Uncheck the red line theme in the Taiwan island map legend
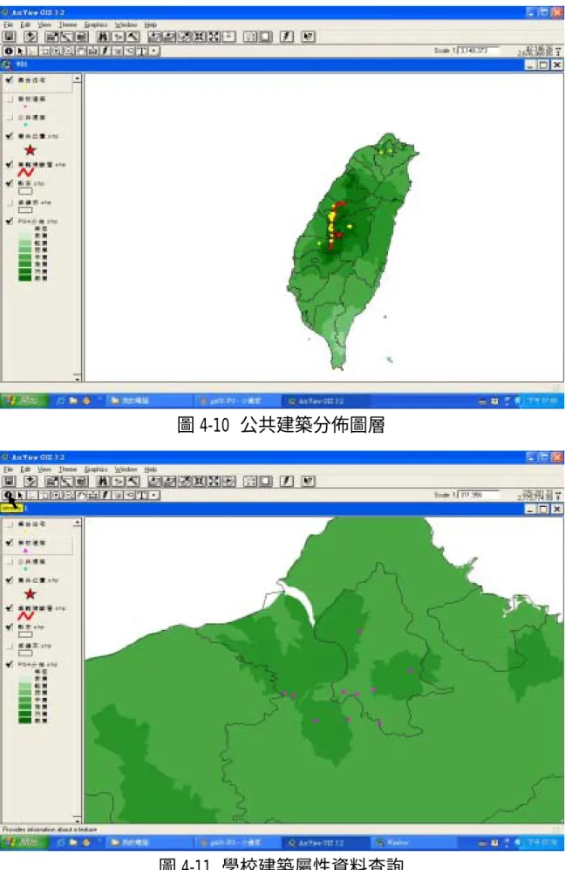The image size is (565, 870). pos(9,164)
